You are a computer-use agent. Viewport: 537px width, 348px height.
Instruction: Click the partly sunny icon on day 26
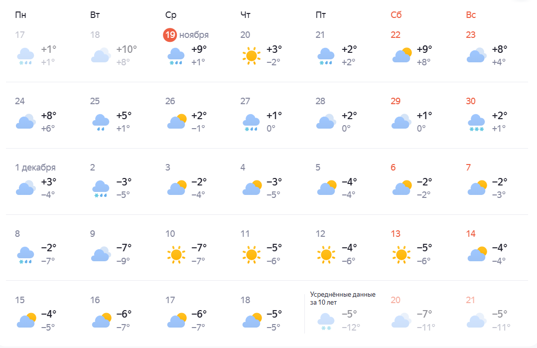(177, 122)
